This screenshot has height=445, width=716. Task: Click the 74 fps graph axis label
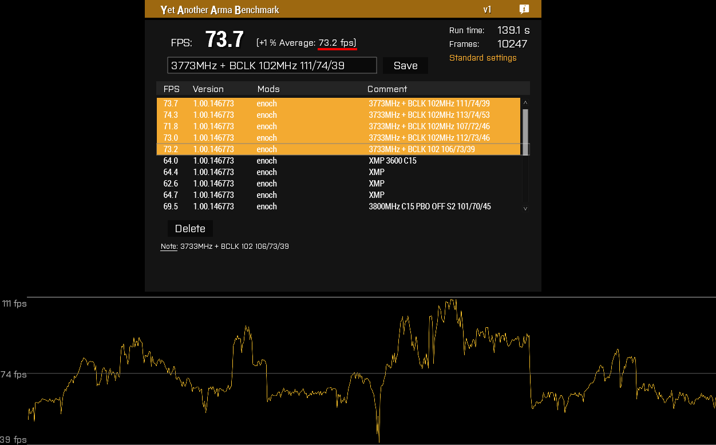click(x=14, y=375)
